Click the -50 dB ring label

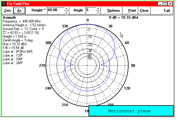pyautogui.click(x=90, y=58)
